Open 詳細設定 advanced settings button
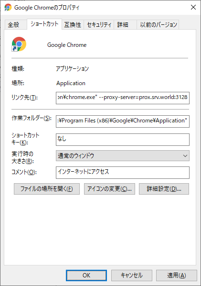 [x=164, y=189]
